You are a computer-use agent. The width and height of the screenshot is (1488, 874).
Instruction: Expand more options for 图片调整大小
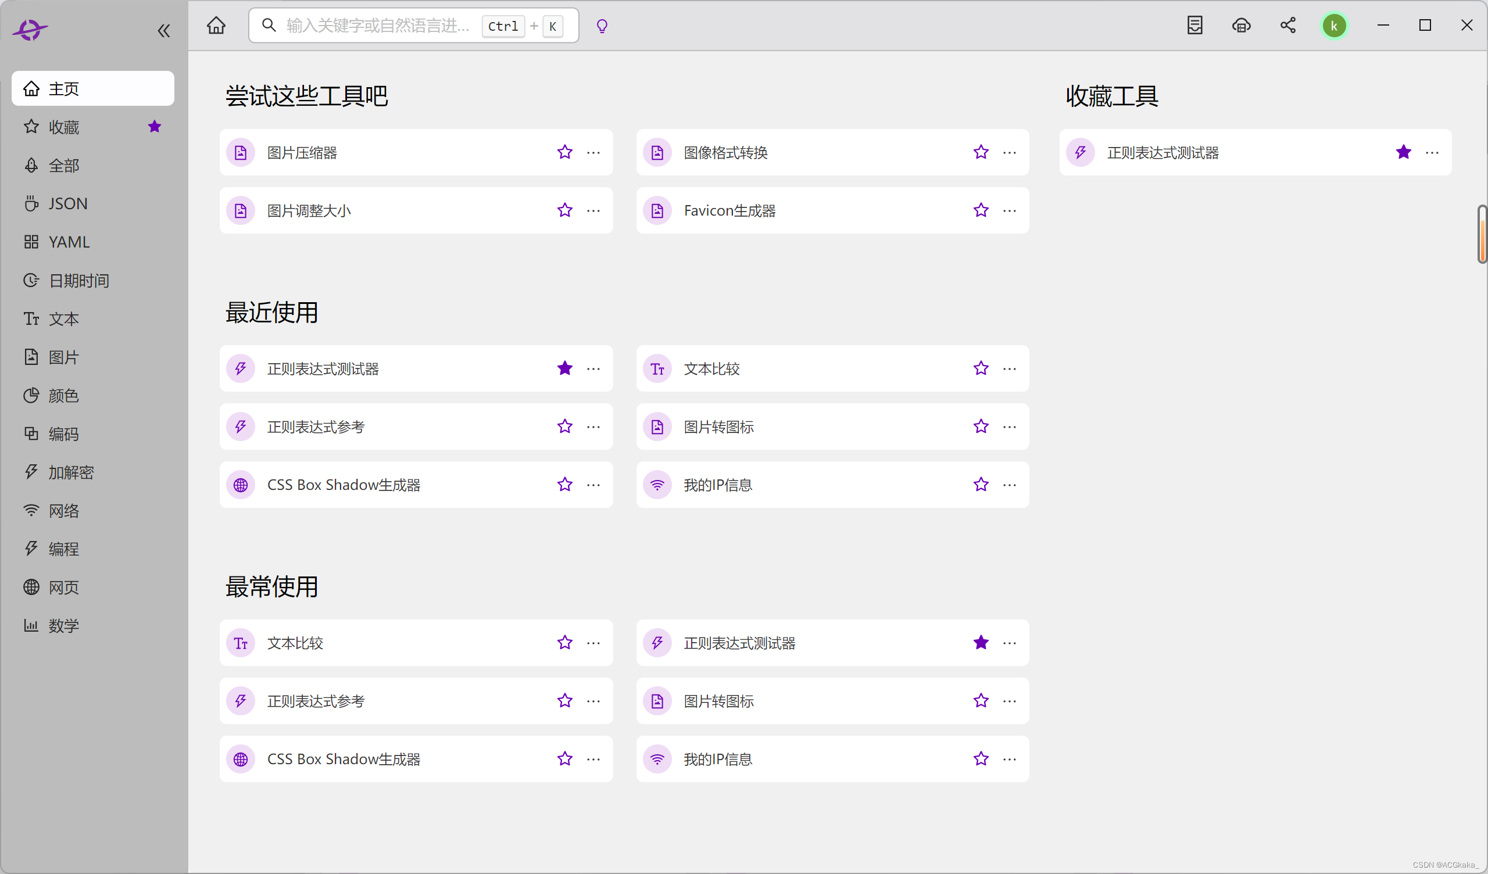pos(593,210)
